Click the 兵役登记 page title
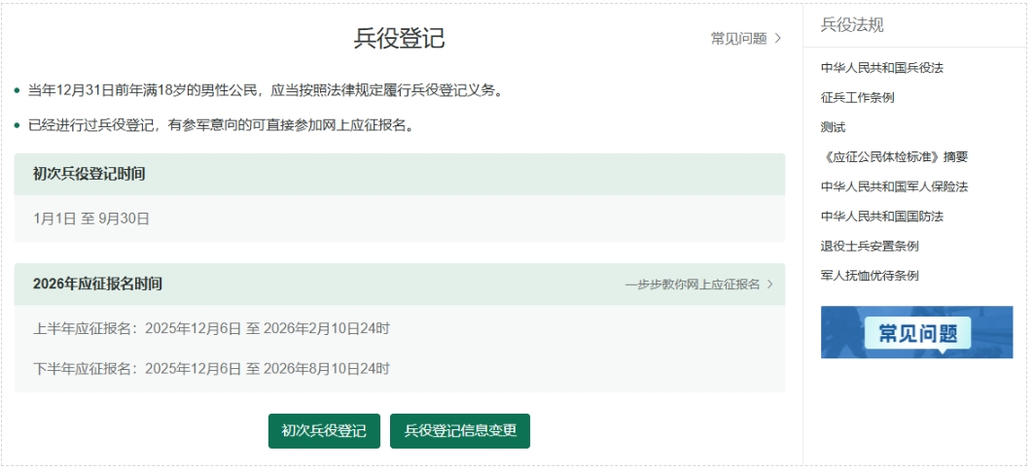 [x=399, y=38]
